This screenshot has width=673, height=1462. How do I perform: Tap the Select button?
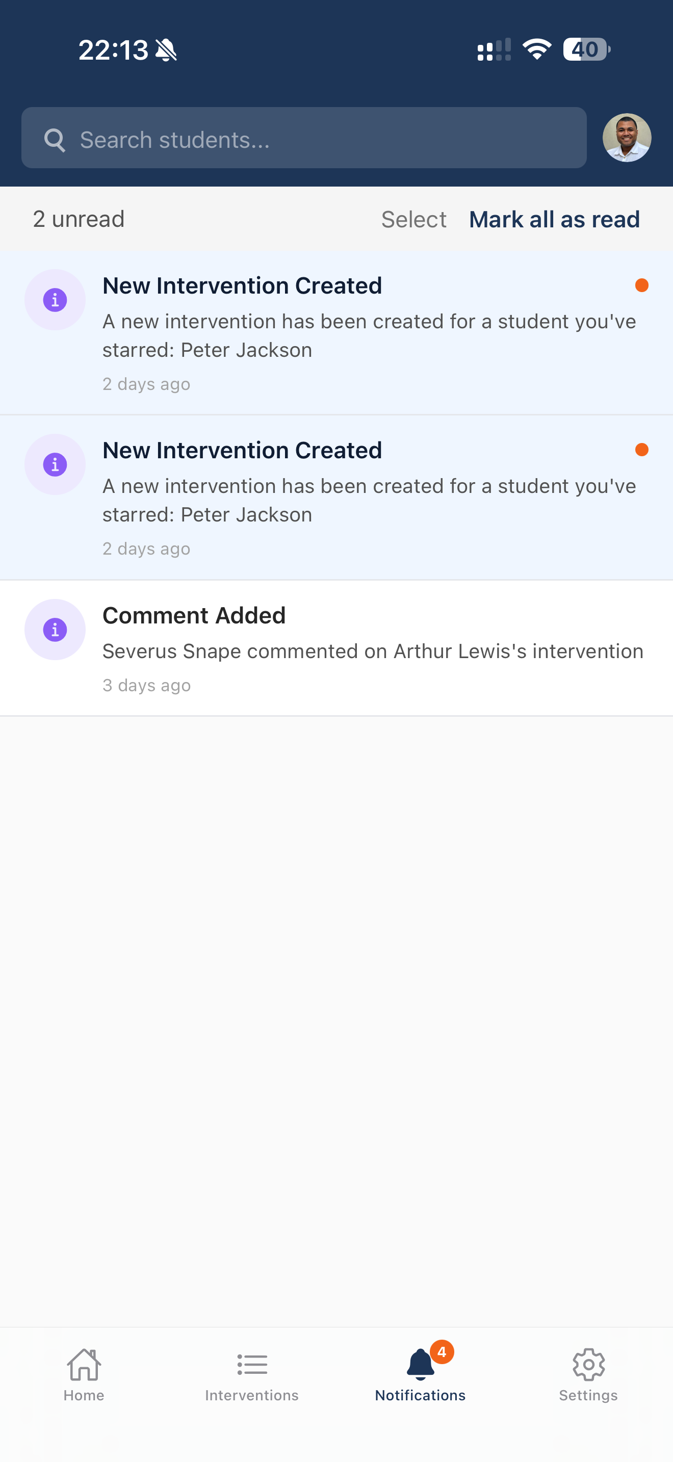click(x=413, y=220)
